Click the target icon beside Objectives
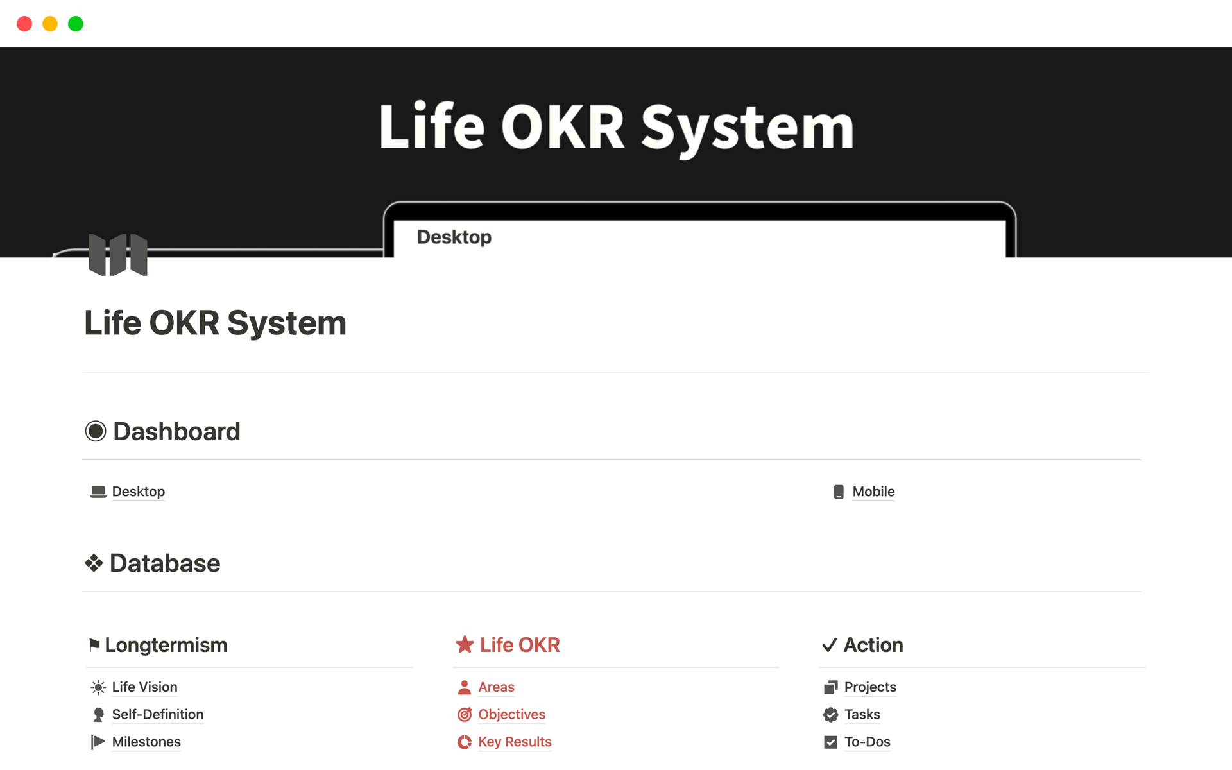 coord(464,714)
